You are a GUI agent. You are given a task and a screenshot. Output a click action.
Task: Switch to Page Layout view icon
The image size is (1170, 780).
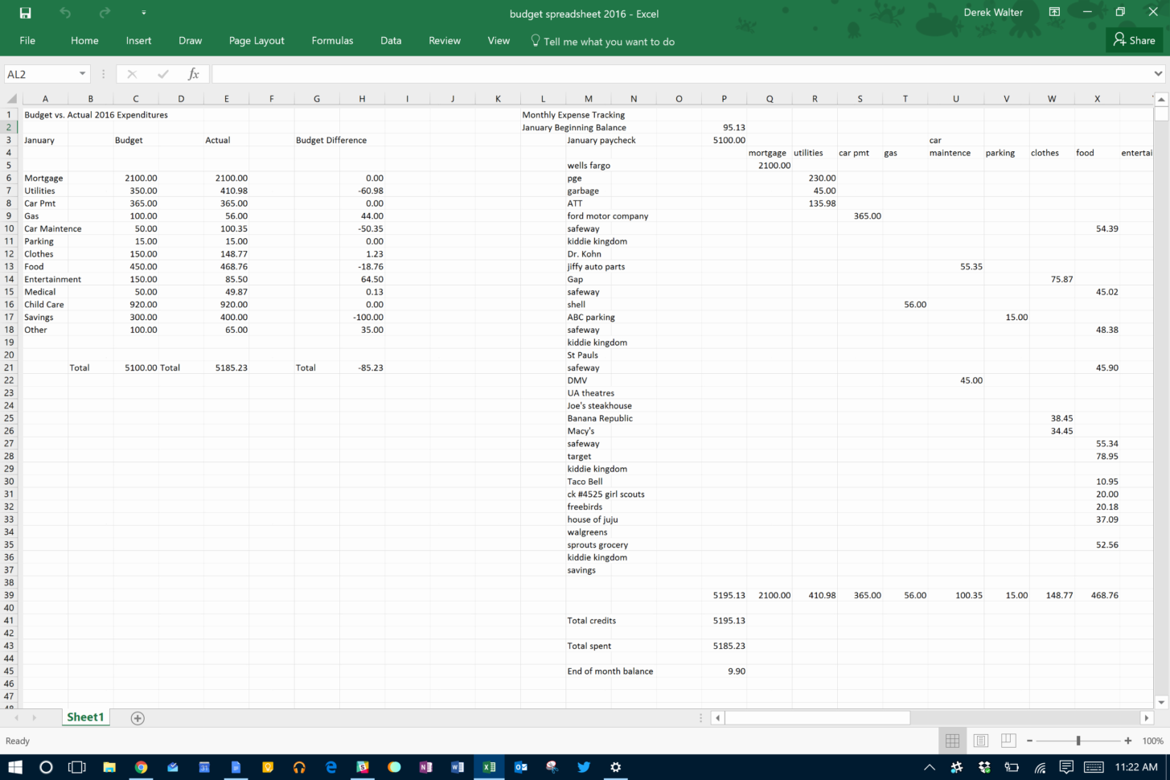pyautogui.click(x=980, y=741)
